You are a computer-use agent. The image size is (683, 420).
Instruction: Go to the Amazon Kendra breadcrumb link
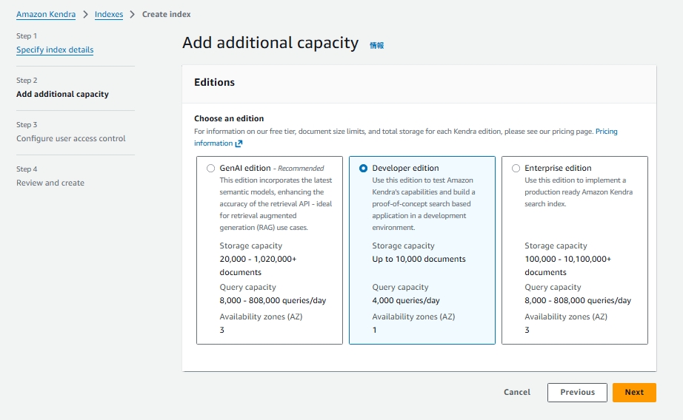46,15
